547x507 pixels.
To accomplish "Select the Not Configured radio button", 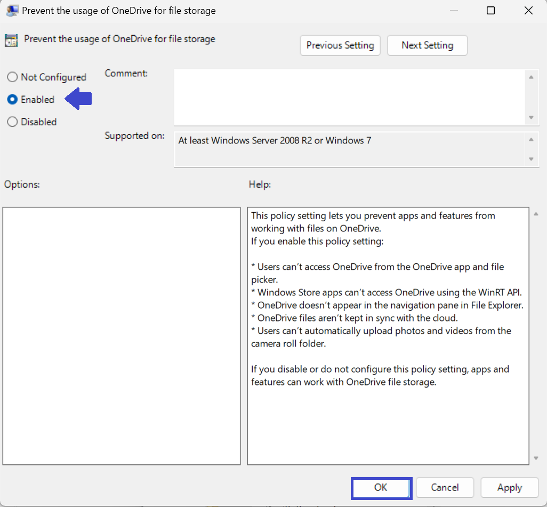I will point(12,77).
